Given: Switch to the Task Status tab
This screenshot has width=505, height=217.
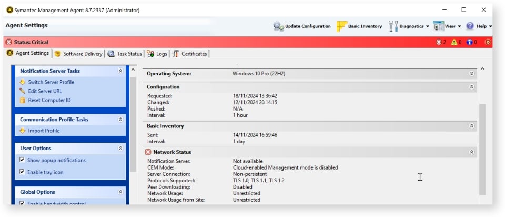Looking at the screenshot, I should coord(125,54).
